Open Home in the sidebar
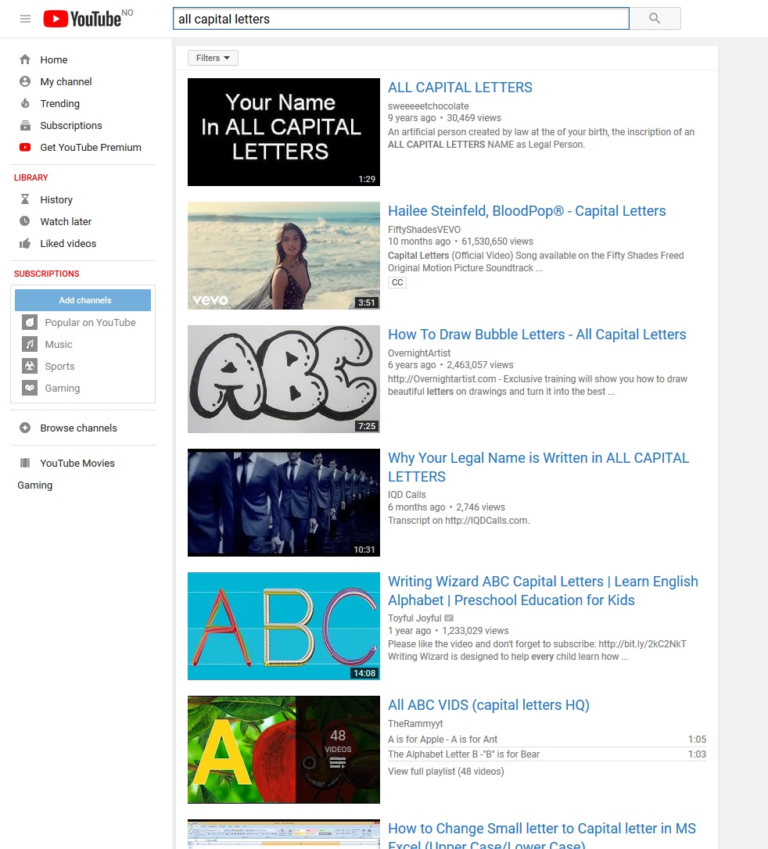Screen dimensions: 768x849 coord(54,59)
